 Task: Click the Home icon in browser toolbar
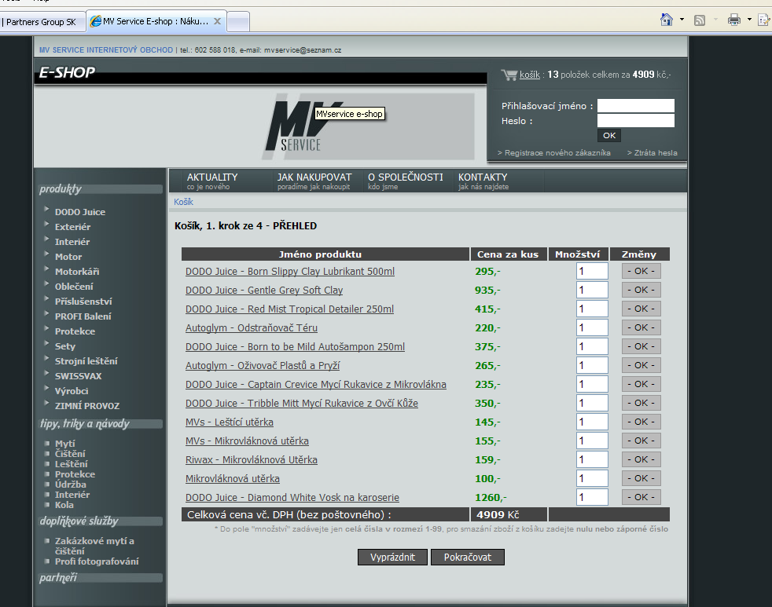[667, 20]
